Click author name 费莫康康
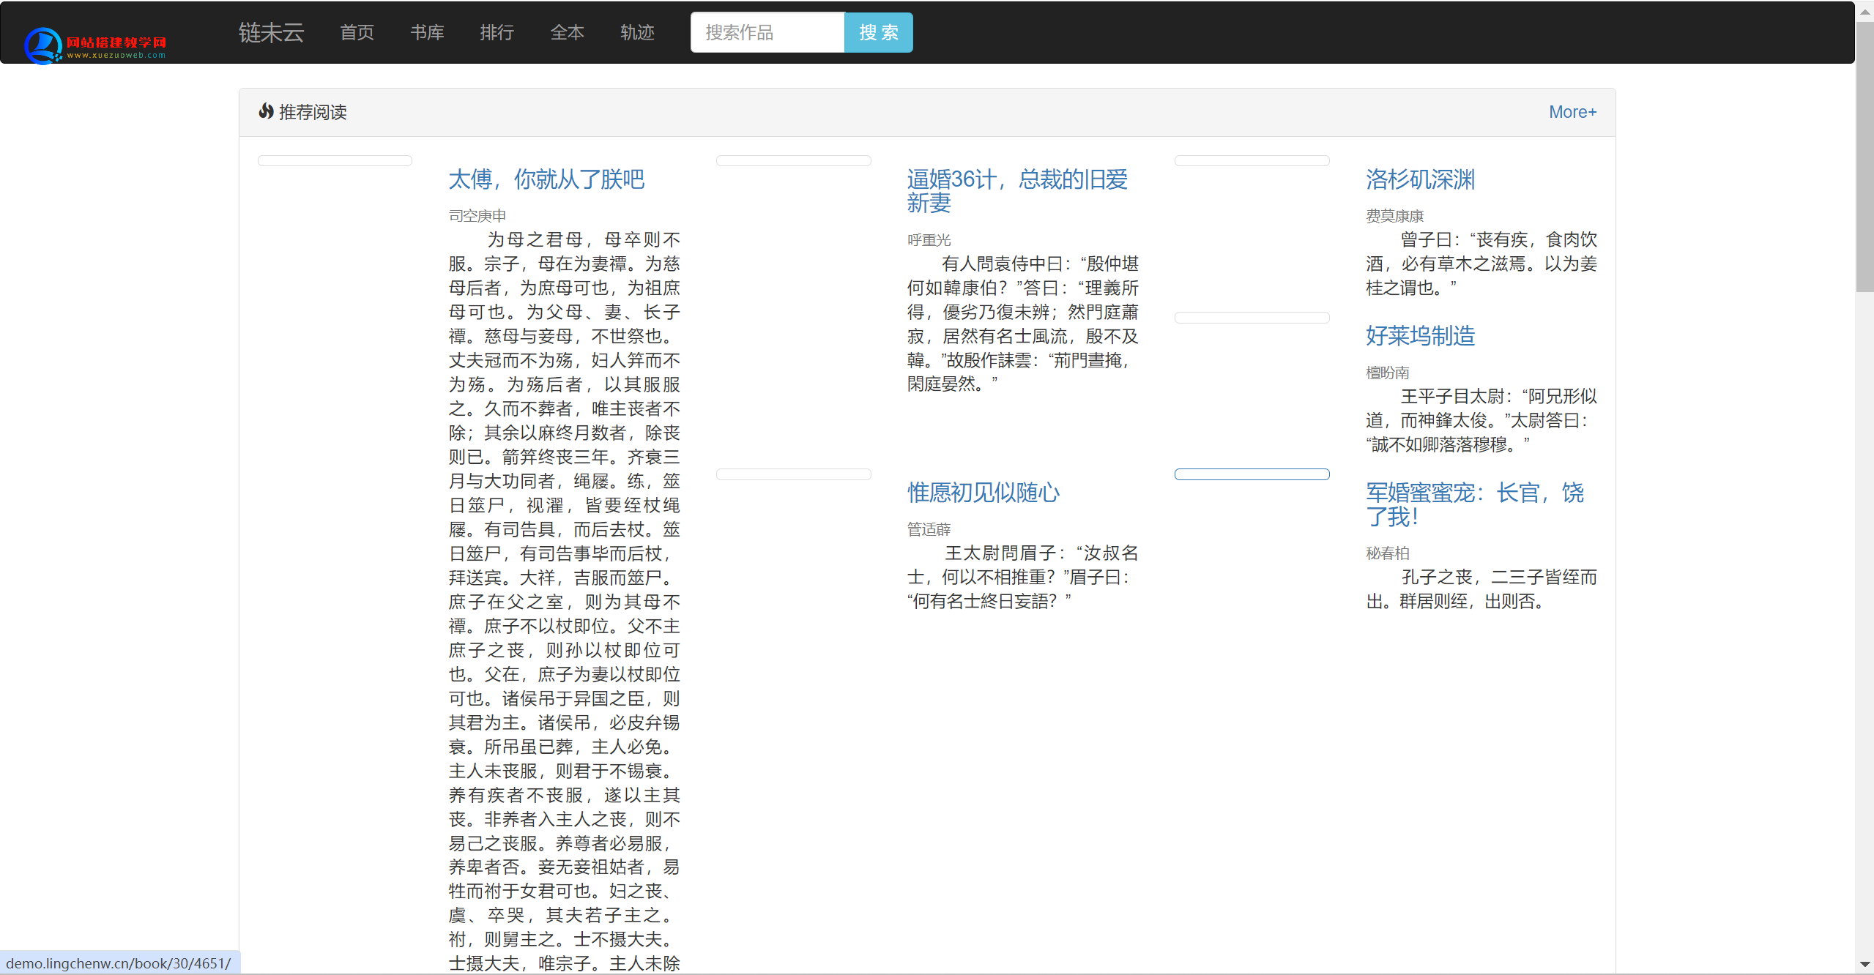Image resolution: width=1874 pixels, height=975 pixels. pyautogui.click(x=1394, y=216)
